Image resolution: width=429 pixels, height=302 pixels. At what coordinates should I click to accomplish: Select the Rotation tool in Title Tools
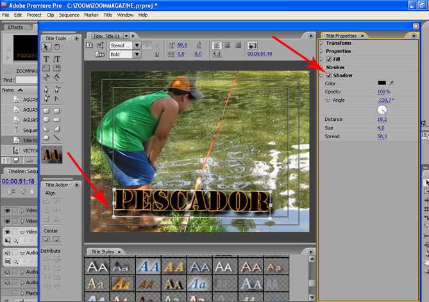(57, 47)
